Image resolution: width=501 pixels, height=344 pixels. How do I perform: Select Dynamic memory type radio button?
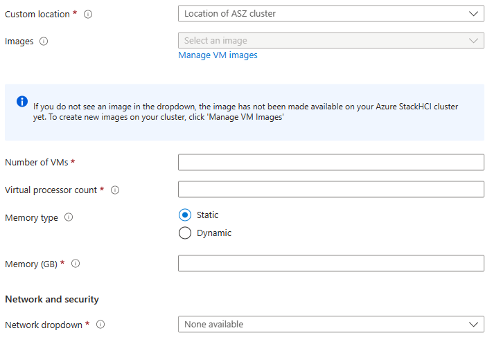pyautogui.click(x=185, y=233)
